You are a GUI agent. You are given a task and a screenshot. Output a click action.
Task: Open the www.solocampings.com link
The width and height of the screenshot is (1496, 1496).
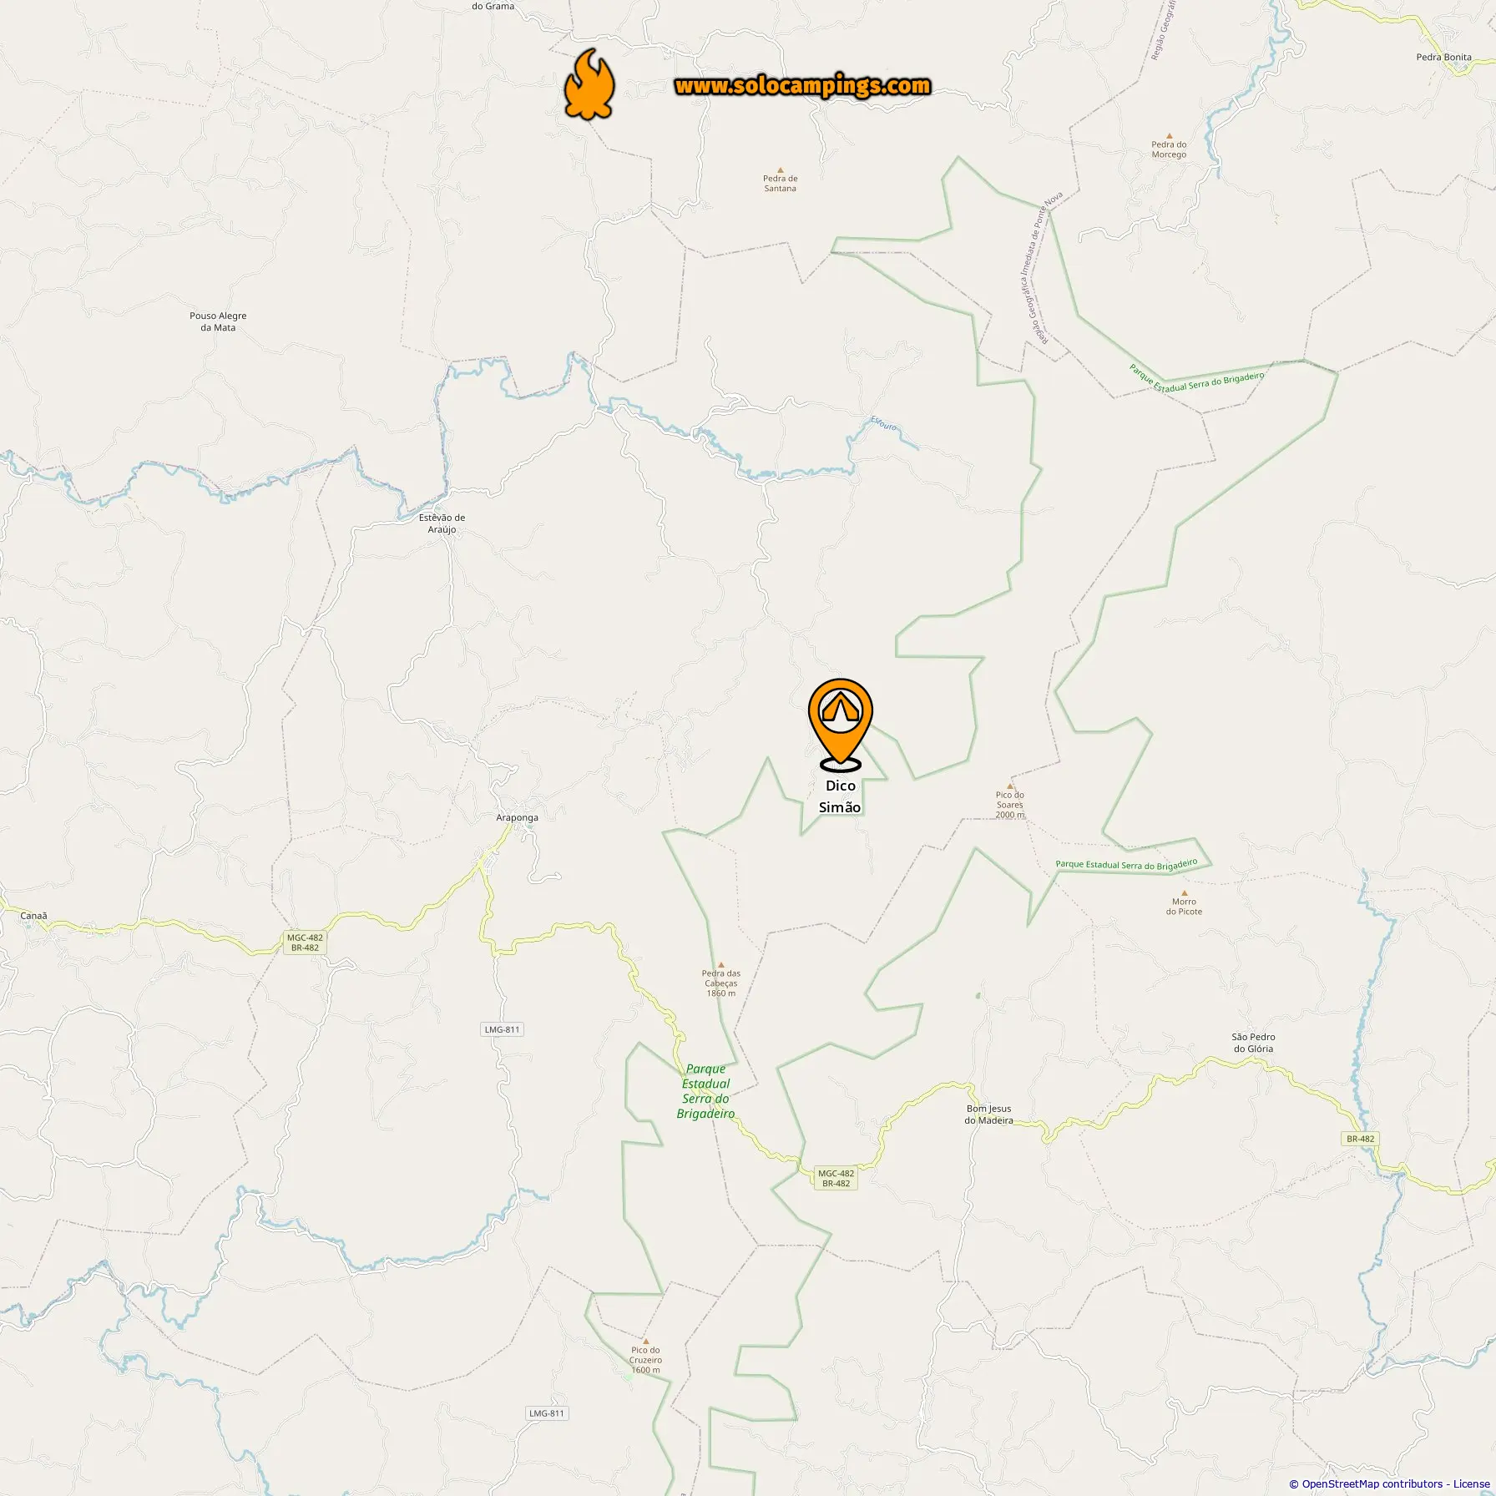802,86
